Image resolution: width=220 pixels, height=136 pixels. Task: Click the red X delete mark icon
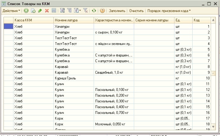coord(47,11)
